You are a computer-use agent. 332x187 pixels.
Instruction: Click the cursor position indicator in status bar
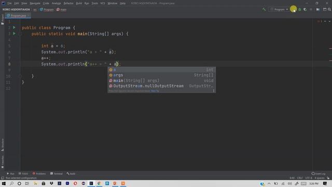(x=292, y=178)
